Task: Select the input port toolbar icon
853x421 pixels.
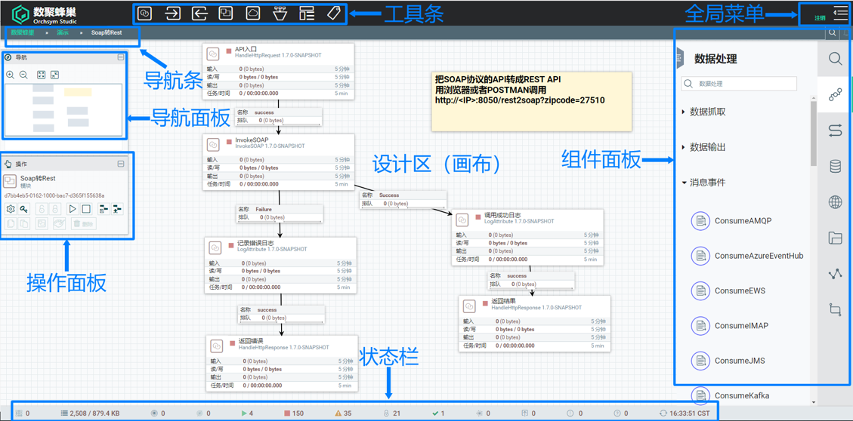Action: coord(172,14)
